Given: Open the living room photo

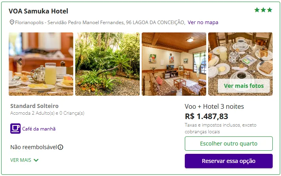Looking at the screenshot, I should 174,64.
